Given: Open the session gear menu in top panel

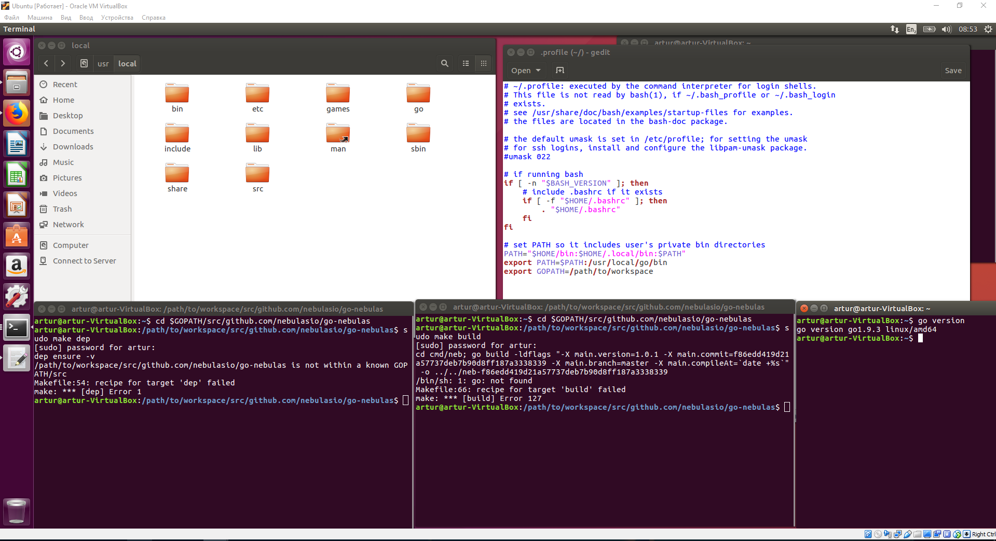Looking at the screenshot, I should coord(988,29).
